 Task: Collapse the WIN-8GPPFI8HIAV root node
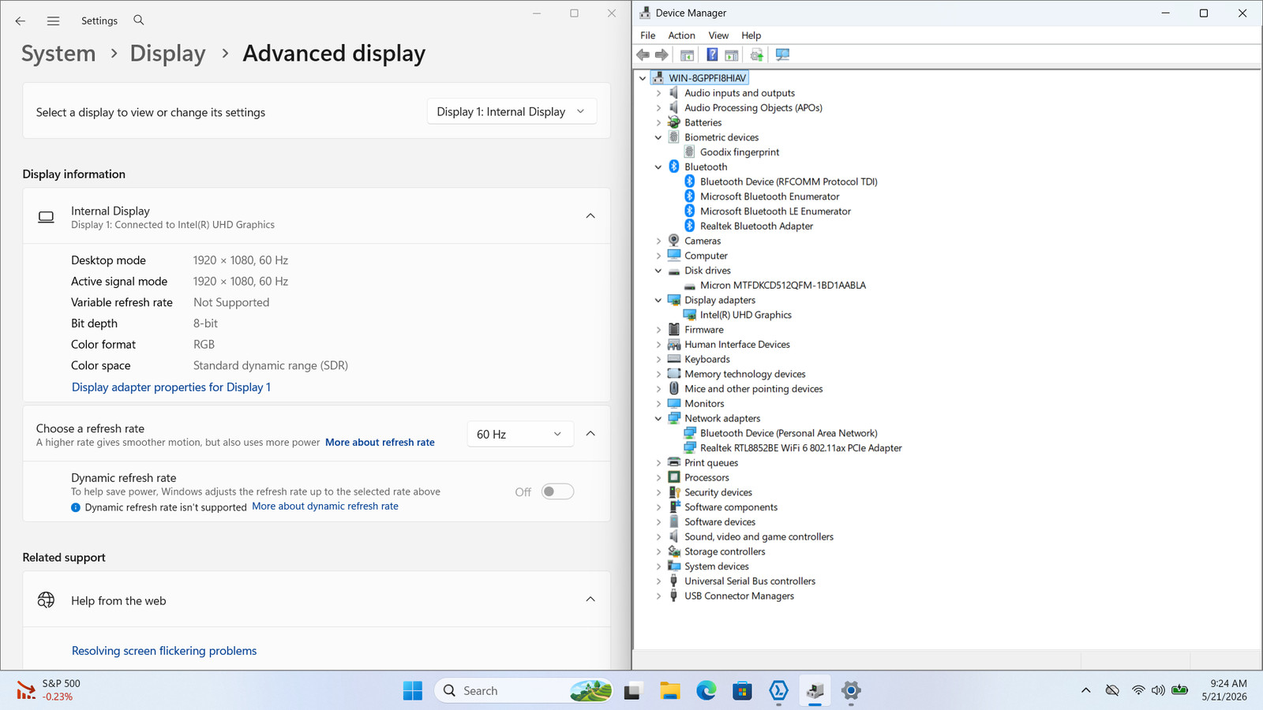point(643,78)
